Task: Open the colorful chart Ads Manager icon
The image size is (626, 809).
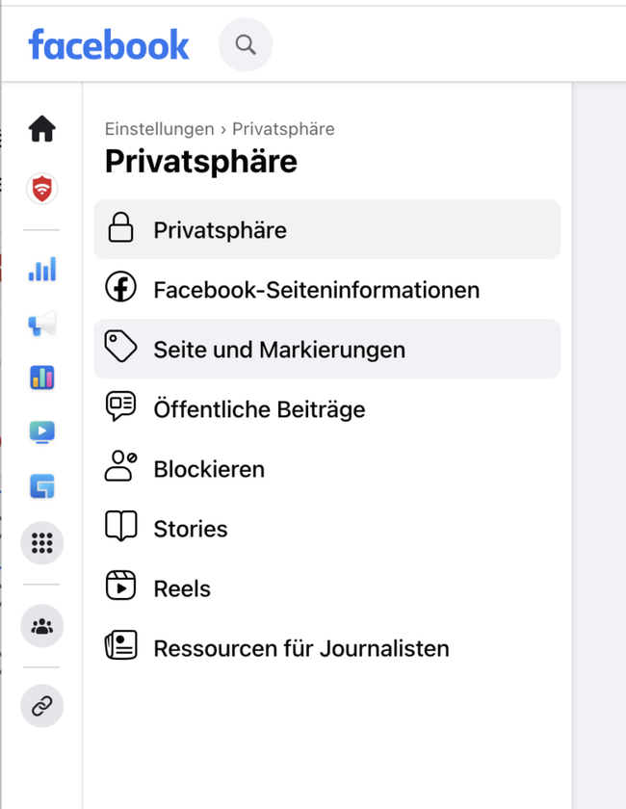Action: [x=42, y=378]
